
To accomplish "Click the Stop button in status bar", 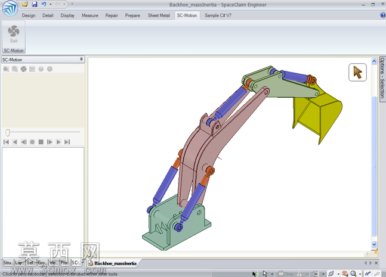I will (x=286, y=274).
